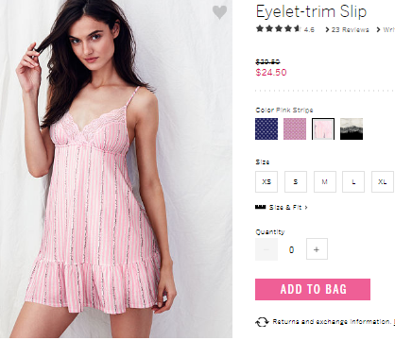Click the ruler icon beside Size & Fit
Screen dimensions: 395x340
[x=260, y=207]
